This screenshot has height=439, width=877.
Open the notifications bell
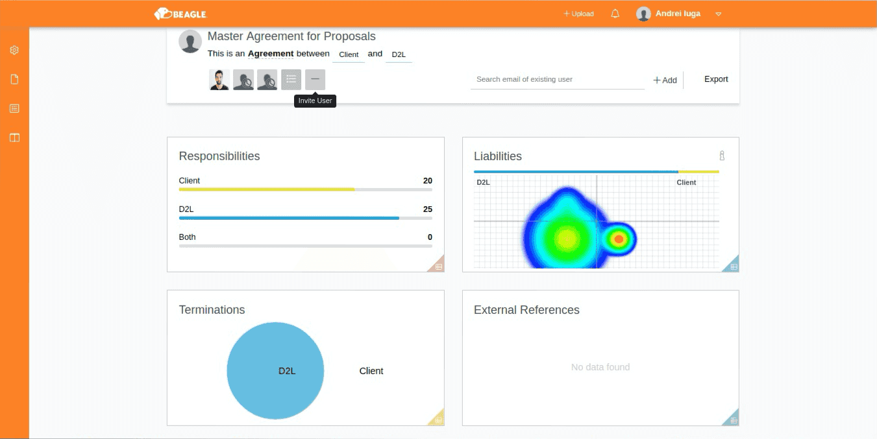pos(615,14)
